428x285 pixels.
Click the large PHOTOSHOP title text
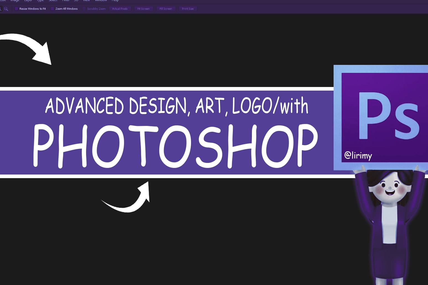coord(176,146)
